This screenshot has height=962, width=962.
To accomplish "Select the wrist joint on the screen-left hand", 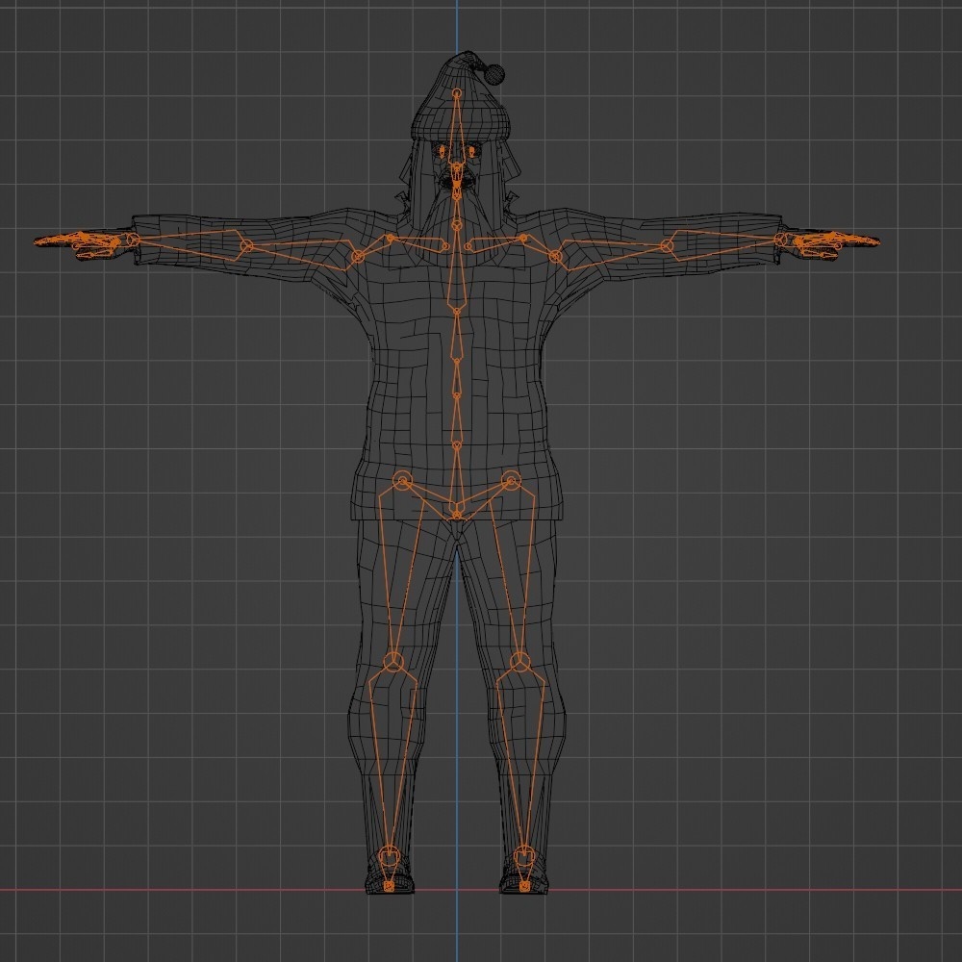I will click(133, 240).
